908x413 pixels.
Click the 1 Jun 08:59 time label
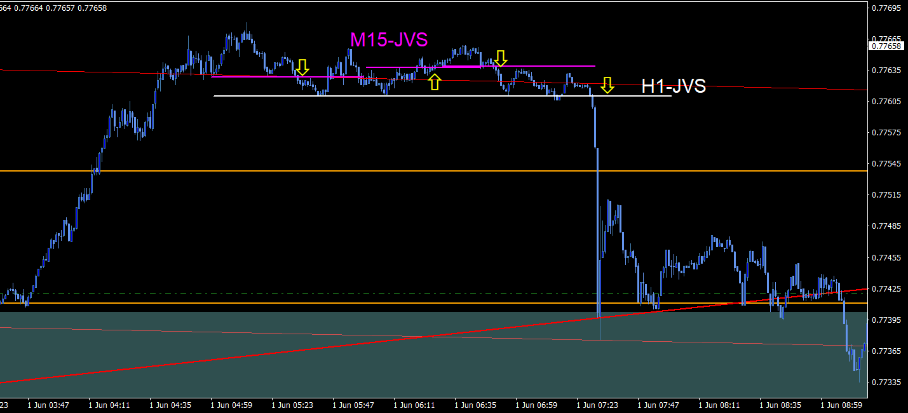click(x=841, y=405)
